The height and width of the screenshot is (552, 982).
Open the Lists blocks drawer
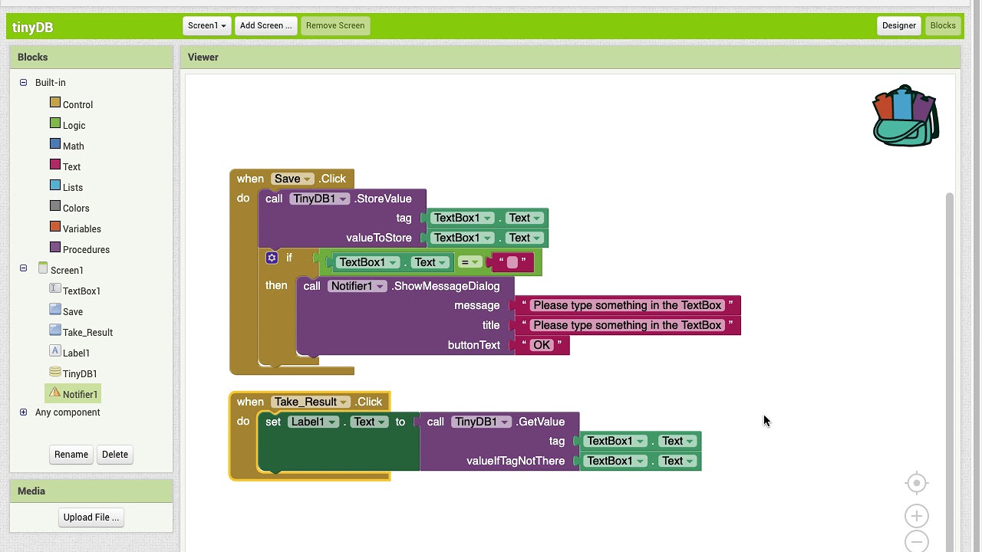pyautogui.click(x=73, y=187)
